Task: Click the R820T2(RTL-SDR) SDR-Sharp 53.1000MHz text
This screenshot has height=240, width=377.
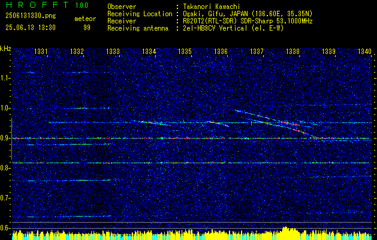Action: click(x=248, y=21)
